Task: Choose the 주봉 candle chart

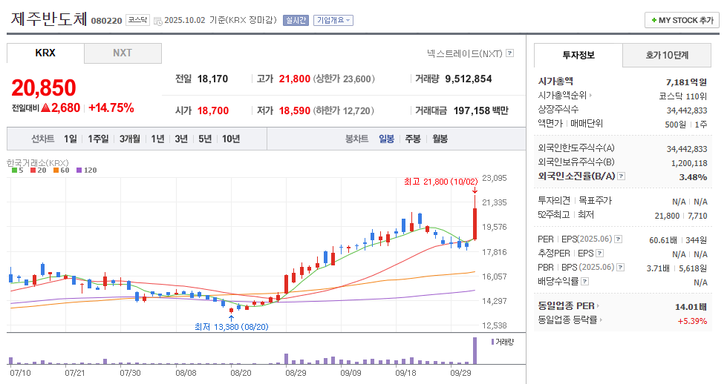Action: (413, 139)
